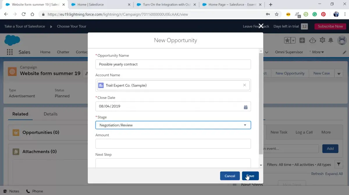Switch to the Details tab
Viewport: 349px width, 195px height.
tap(51, 114)
